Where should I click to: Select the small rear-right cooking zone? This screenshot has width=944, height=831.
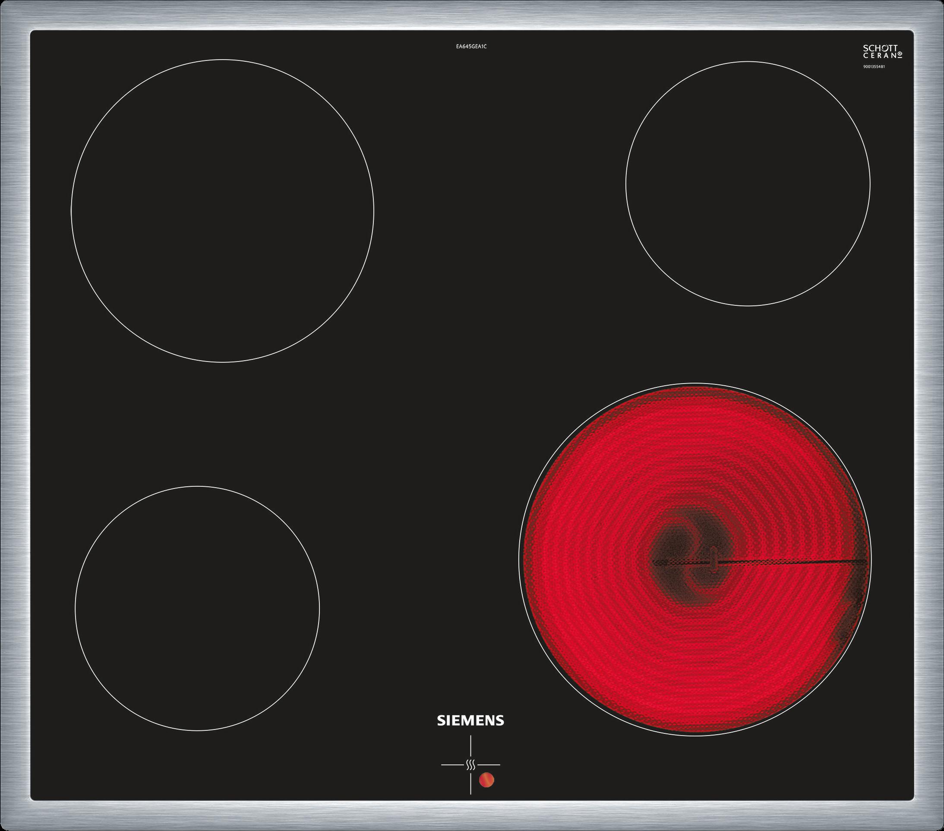point(748,184)
